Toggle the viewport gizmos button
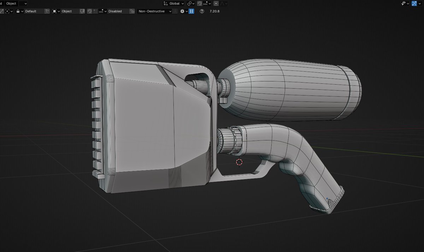Screen dimensions: 424x252 coord(414,4)
